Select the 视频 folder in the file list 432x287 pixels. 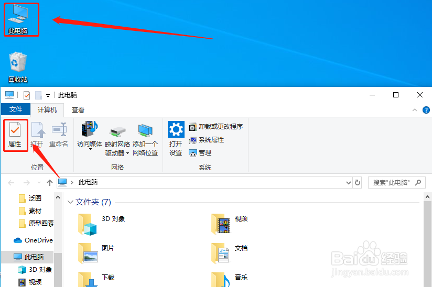(230, 223)
